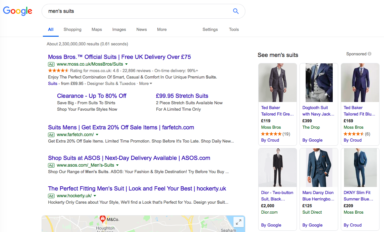Click Designer Suits & Tuxedos sitelink
The image size is (384, 232).
pos(111,84)
